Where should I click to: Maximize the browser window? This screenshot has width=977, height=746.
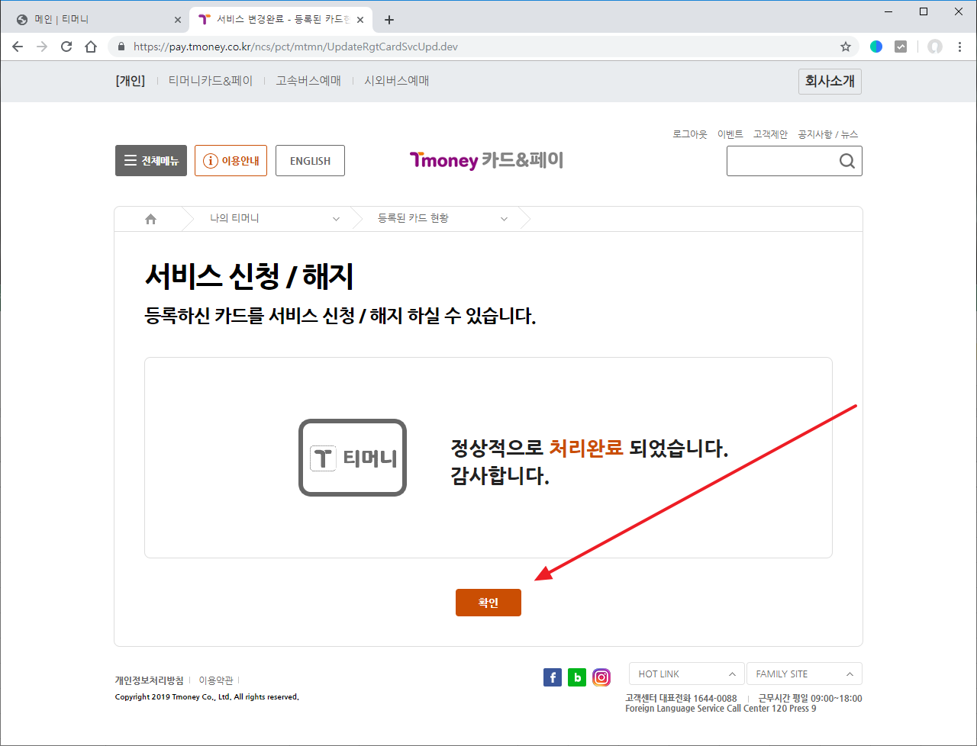point(924,11)
